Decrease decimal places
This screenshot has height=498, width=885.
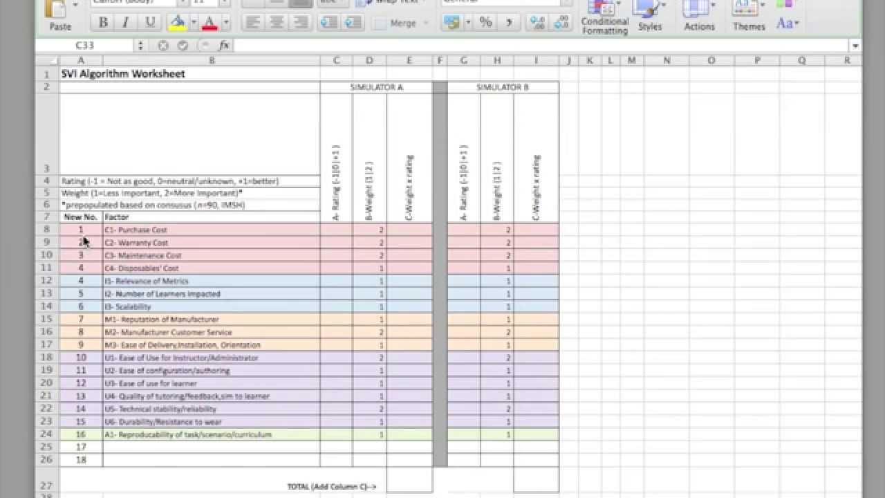pos(561,22)
